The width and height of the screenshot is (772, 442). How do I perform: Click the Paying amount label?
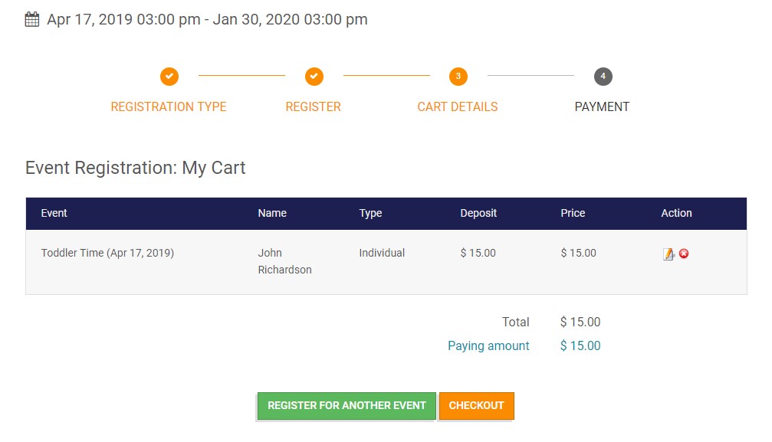(x=488, y=346)
